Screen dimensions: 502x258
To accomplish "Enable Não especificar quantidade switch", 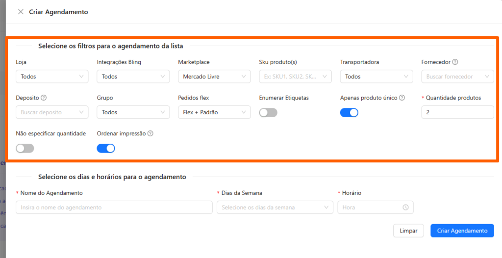I will point(25,148).
